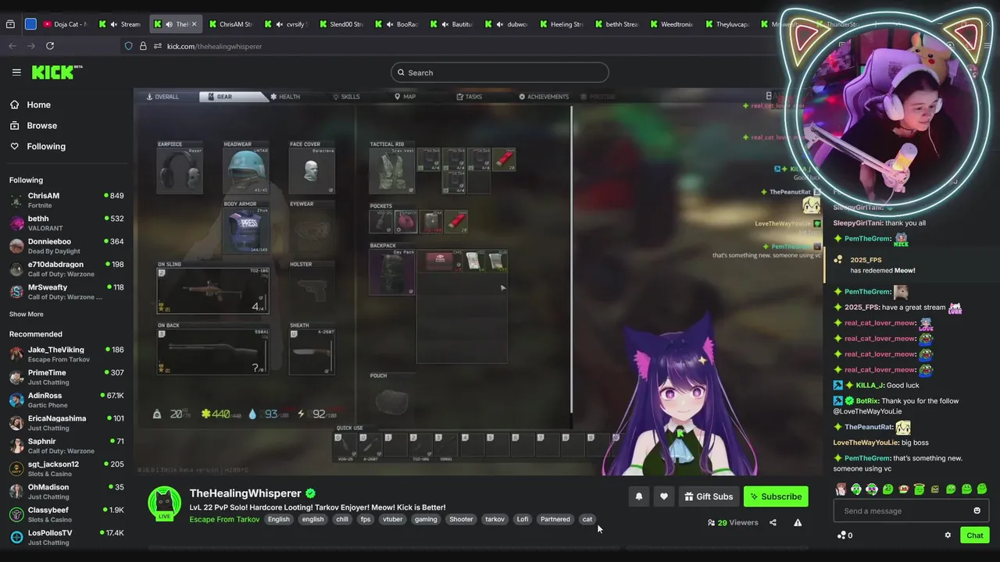1000x562 pixels.
Task: Close the active TheH browser tab
Action: [194, 24]
